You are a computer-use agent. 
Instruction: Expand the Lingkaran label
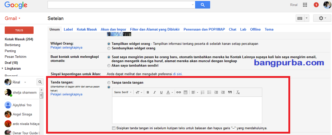[x=2, y=69]
